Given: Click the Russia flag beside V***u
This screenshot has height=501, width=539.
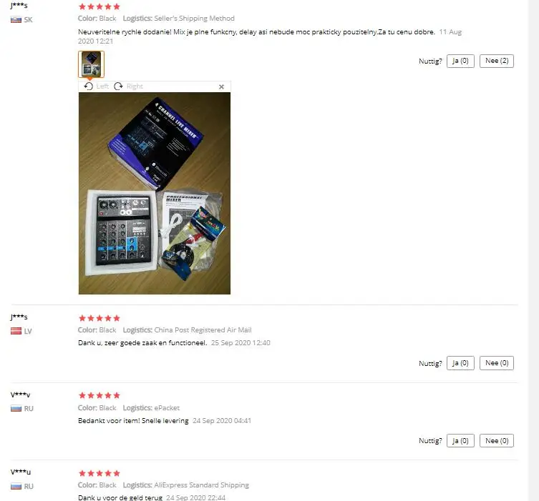Looking at the screenshot, I should (x=16, y=486).
